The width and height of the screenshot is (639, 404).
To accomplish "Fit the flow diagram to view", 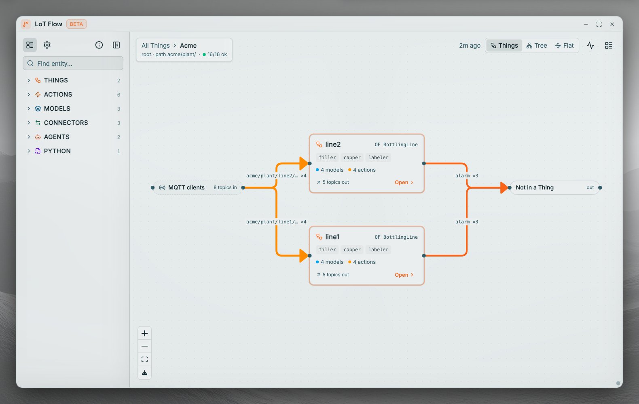I will (x=144, y=360).
